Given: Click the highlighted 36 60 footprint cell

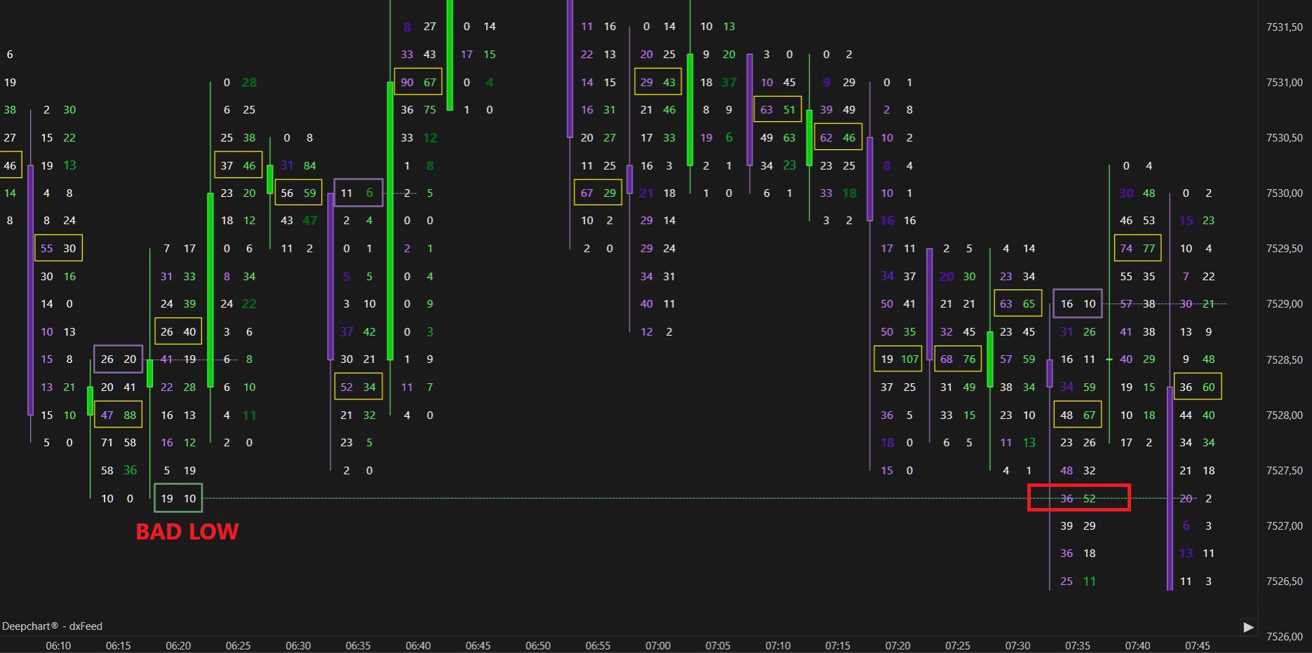Looking at the screenshot, I should click(1198, 387).
